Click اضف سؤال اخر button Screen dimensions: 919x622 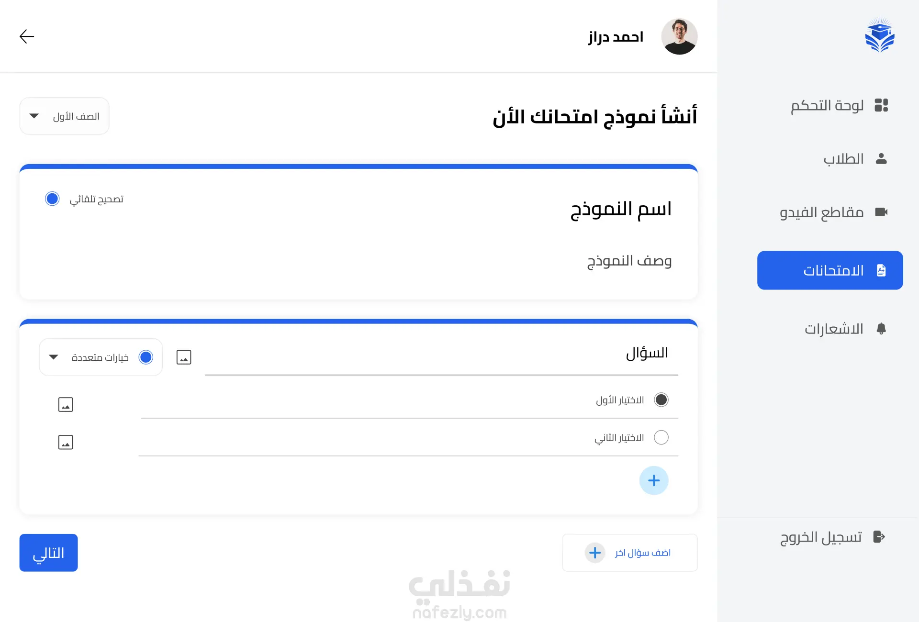(630, 553)
